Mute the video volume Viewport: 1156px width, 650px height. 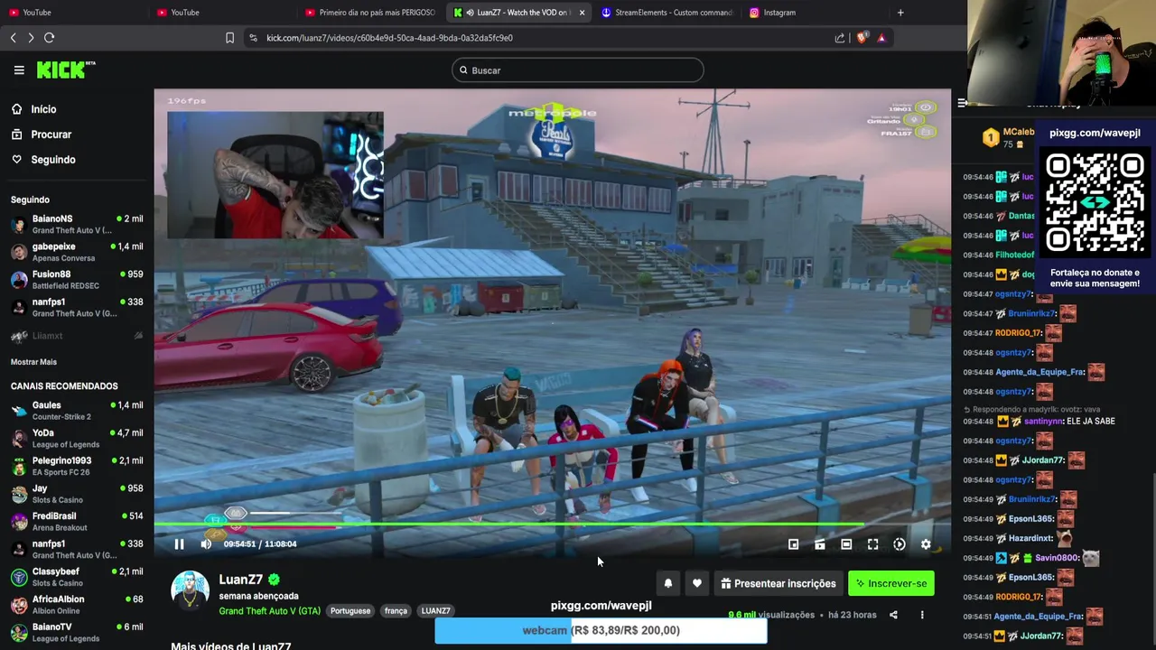pyautogui.click(x=206, y=543)
